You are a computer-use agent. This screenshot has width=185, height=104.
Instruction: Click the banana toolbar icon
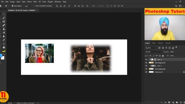point(4,51)
